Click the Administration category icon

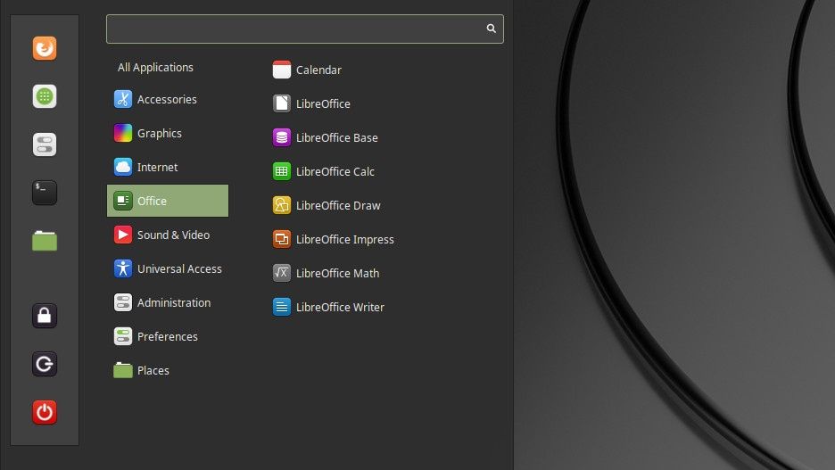pyautogui.click(x=123, y=302)
